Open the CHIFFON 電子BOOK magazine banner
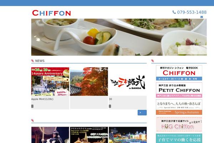Viewport: 214px width, 143px height. pyautogui.click(x=179, y=73)
